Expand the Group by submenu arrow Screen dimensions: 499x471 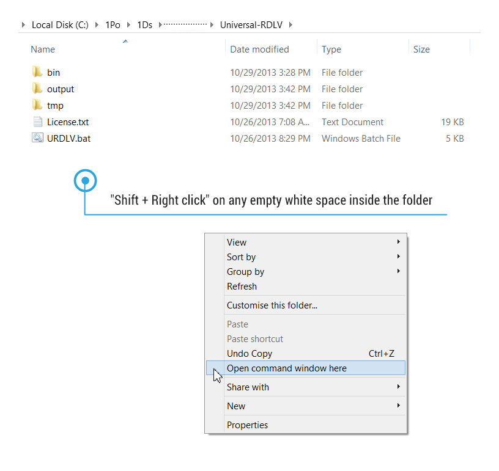399,271
